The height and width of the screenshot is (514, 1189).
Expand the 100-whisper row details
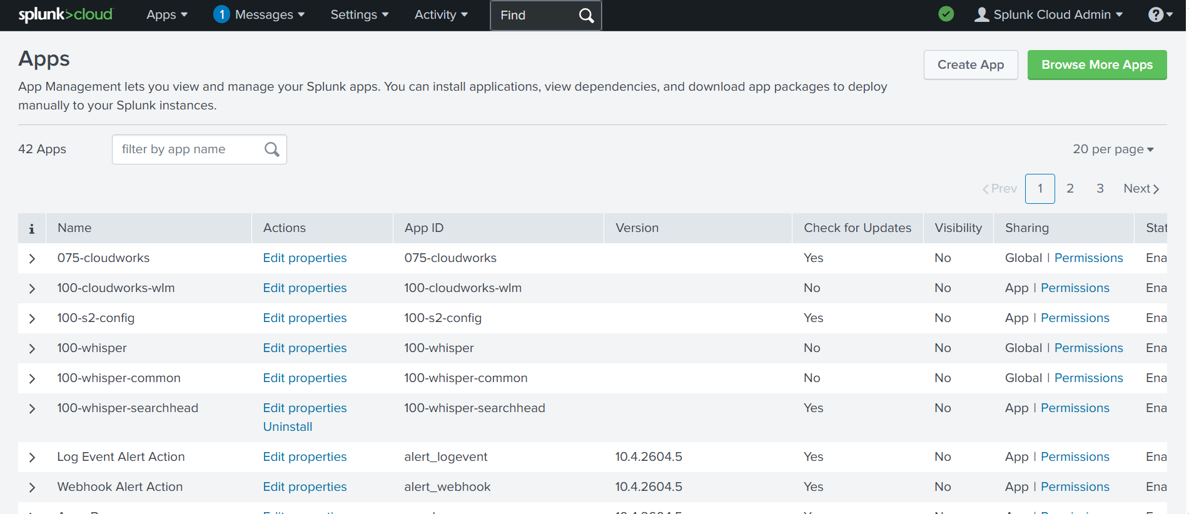coord(32,348)
